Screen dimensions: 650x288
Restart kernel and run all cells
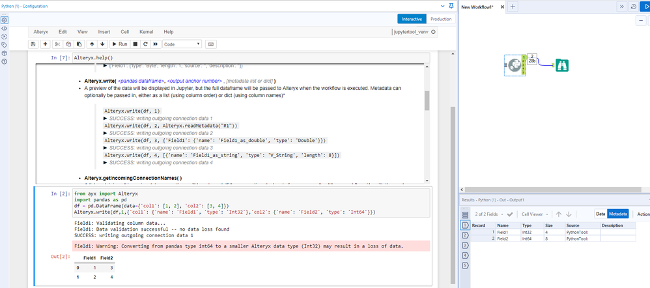(x=156, y=44)
